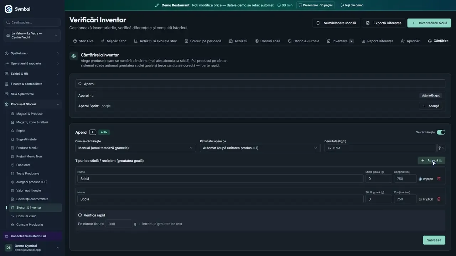Image resolution: width=456 pixels, height=256 pixels.
Task: Click the search icon in the Aperol search box
Action: (x=80, y=84)
